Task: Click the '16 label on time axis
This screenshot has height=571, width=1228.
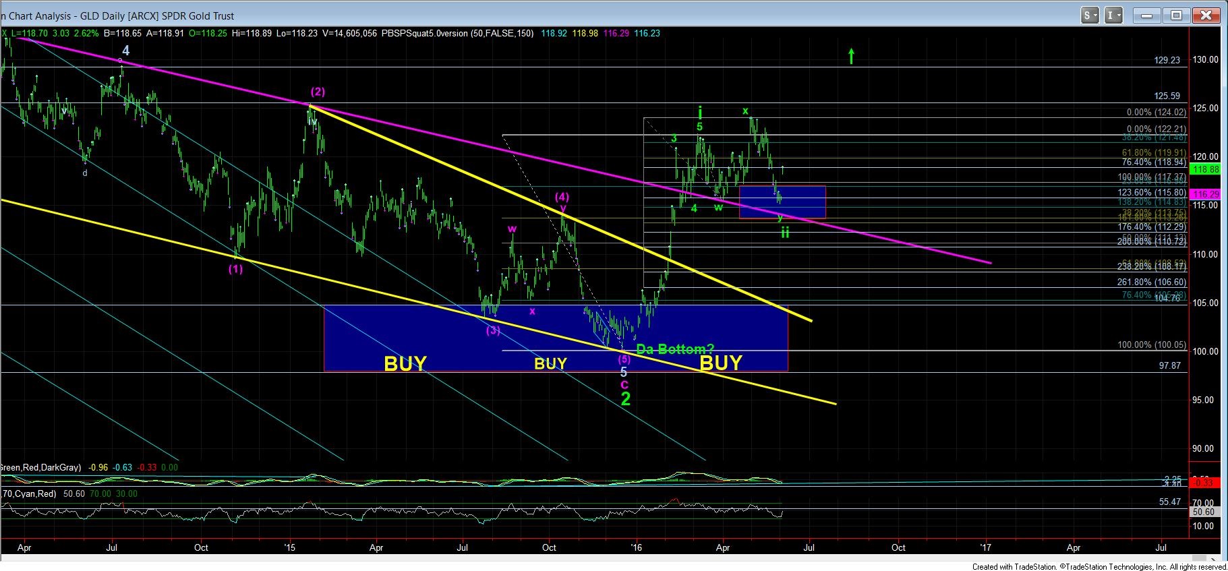Action: 635,547
